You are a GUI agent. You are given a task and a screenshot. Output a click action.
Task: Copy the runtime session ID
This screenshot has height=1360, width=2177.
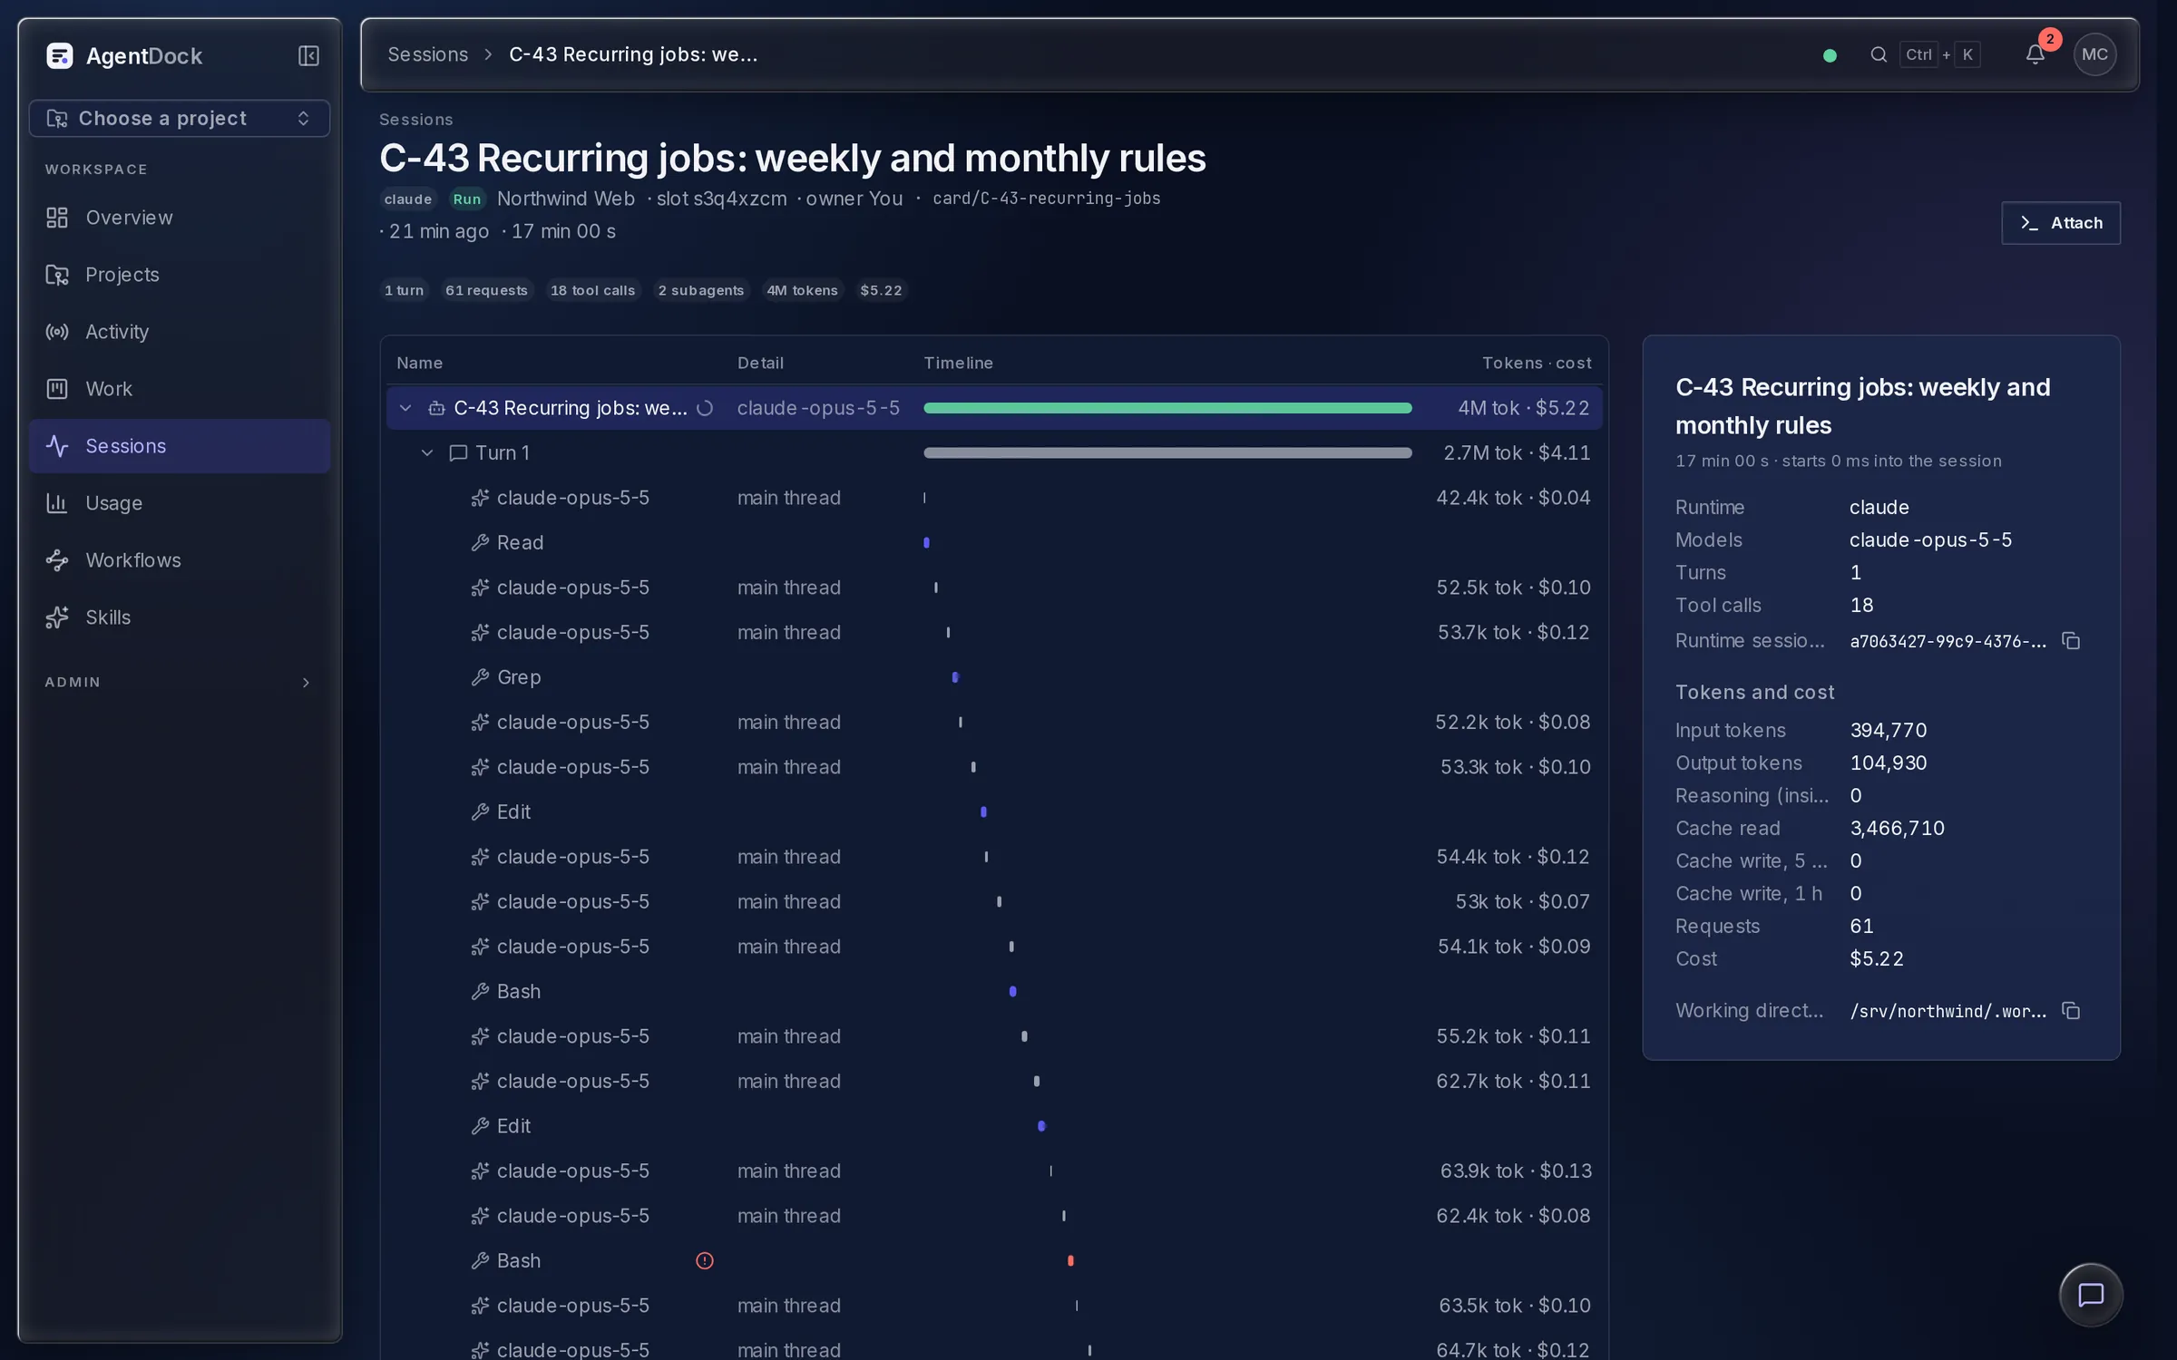[2071, 641]
